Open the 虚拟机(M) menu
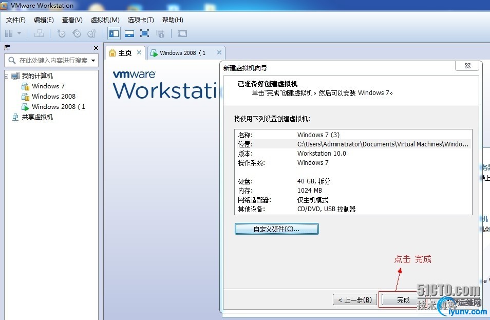Viewport: 490px width, 320px height. pos(105,20)
